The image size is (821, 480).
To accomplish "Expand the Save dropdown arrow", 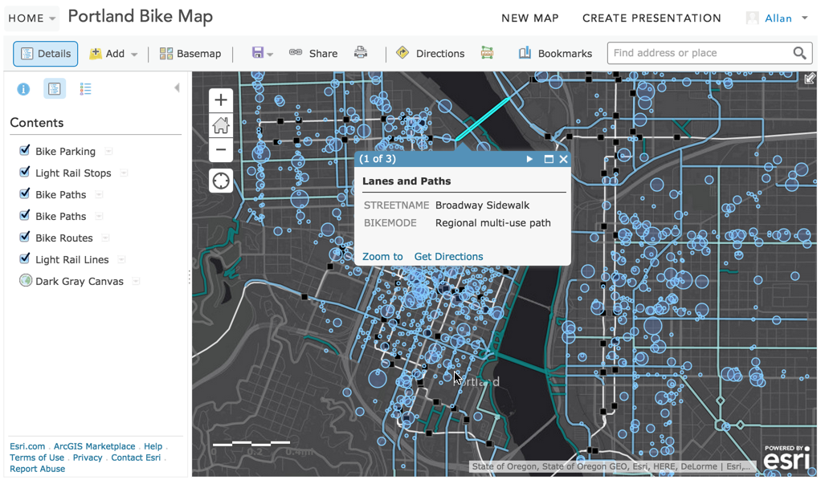I will (x=270, y=54).
